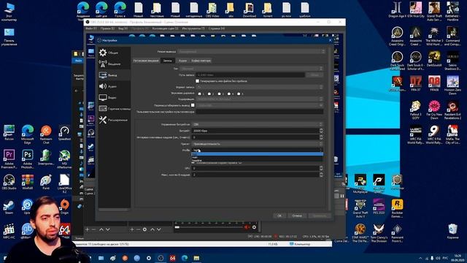467x263 pixels.
Task: Add a source with the plus icon
Action: click(x=132, y=229)
